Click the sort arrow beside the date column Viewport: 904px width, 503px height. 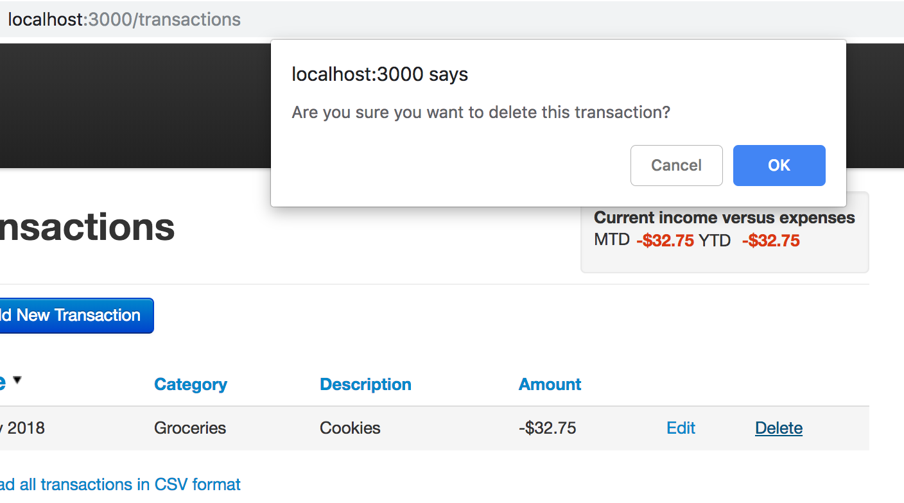point(17,380)
